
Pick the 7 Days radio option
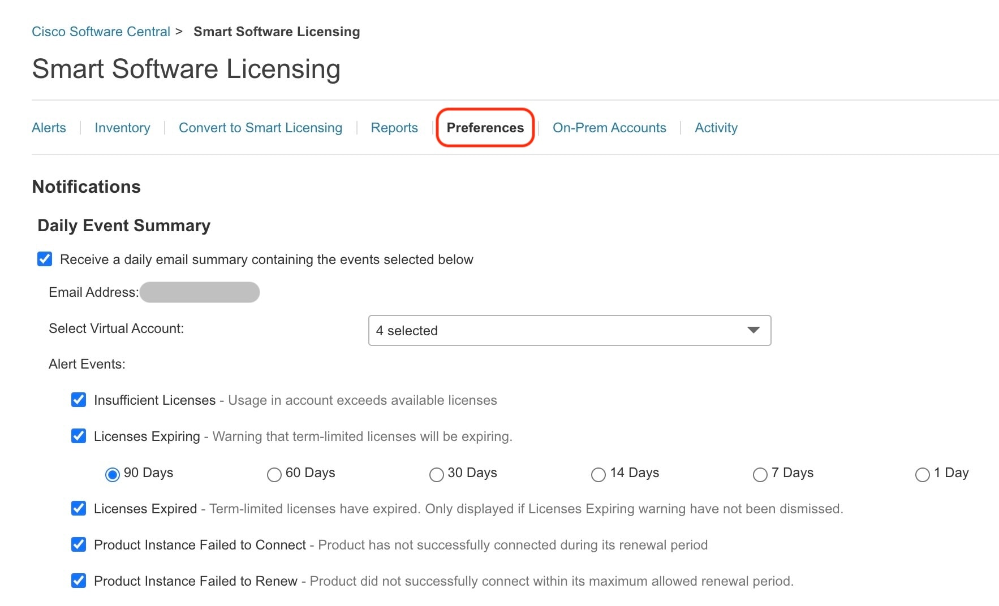[x=760, y=474]
